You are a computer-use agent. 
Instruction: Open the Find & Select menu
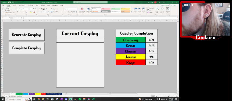pyautogui.click(x=162, y=10)
